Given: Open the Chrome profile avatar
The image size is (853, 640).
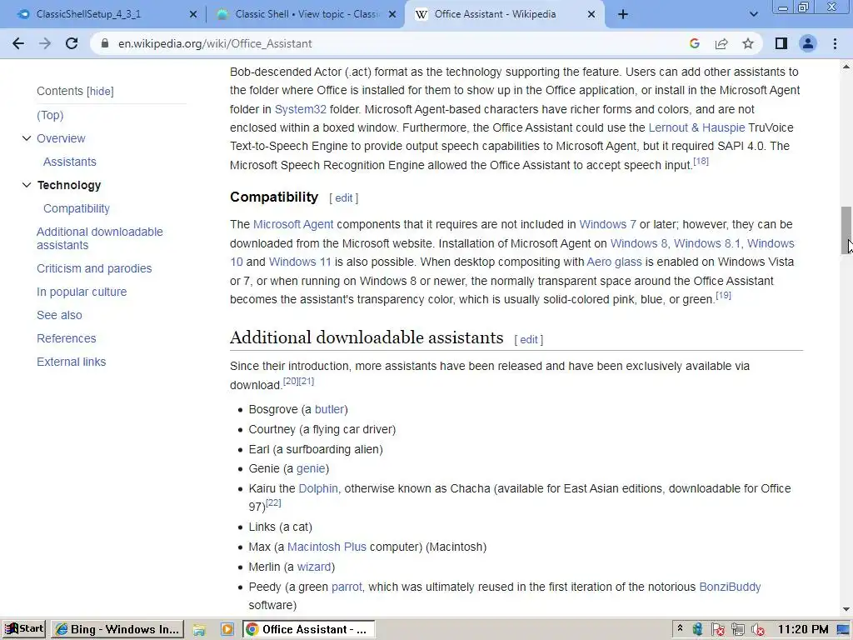Looking at the screenshot, I should pos(808,43).
